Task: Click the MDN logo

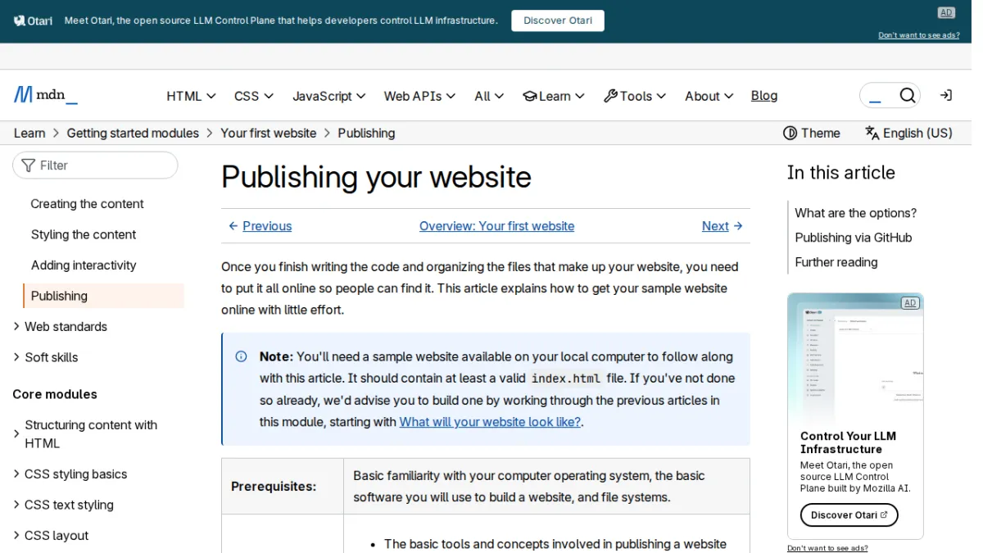Action: 46,96
